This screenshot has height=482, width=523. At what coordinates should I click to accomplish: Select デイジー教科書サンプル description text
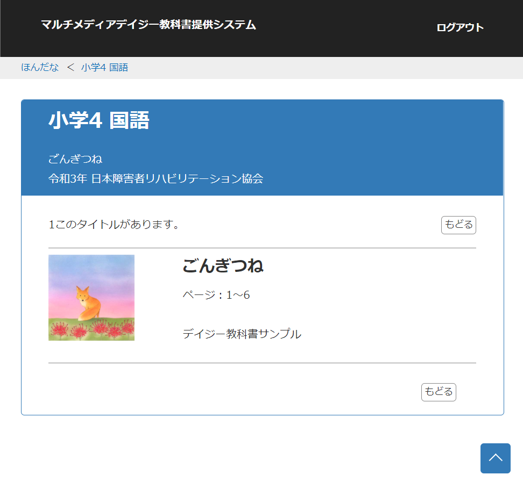(x=242, y=334)
